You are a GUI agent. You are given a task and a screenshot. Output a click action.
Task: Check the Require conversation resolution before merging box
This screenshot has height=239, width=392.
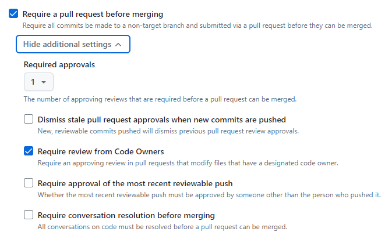tap(29, 215)
